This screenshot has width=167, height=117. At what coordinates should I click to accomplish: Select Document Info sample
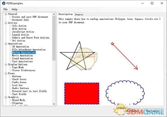(x=20, y=20)
